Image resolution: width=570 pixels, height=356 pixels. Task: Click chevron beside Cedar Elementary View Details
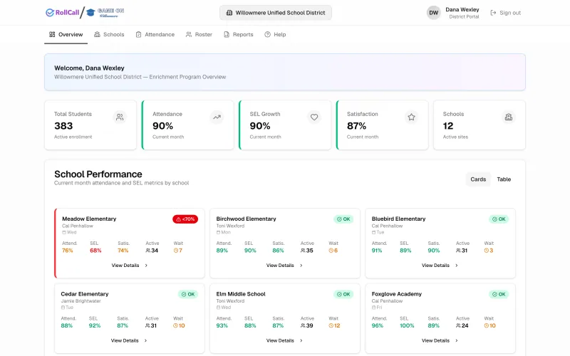point(145,341)
